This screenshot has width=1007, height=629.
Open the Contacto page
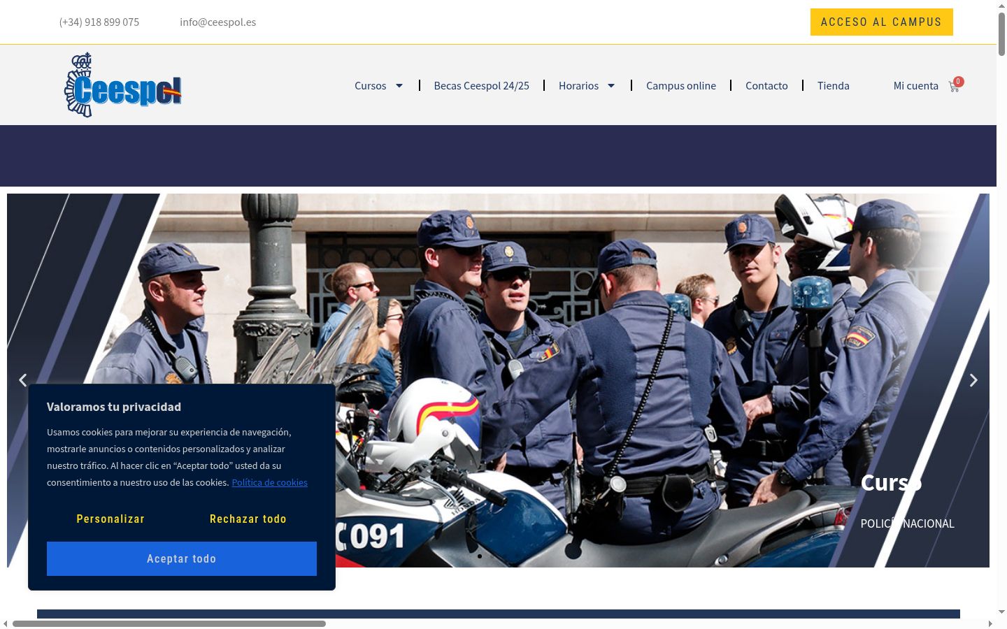pos(766,85)
